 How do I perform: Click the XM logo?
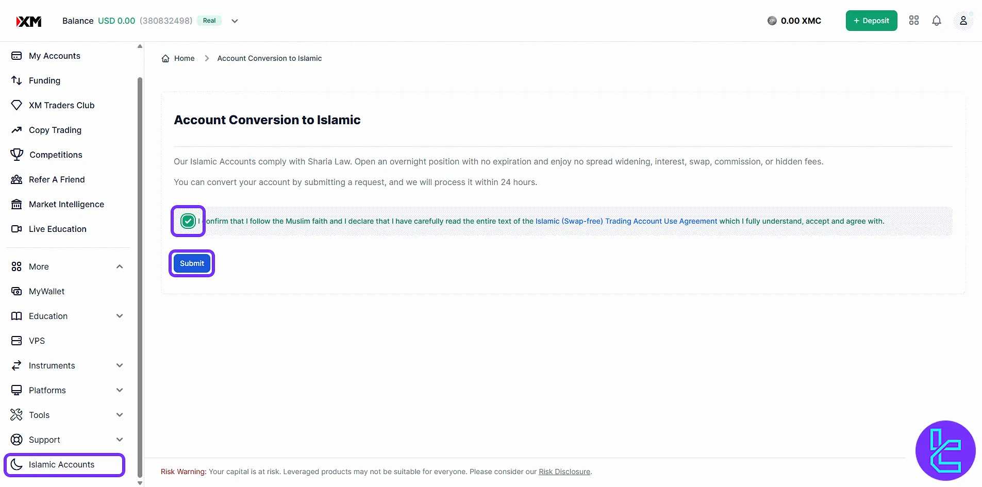29,21
